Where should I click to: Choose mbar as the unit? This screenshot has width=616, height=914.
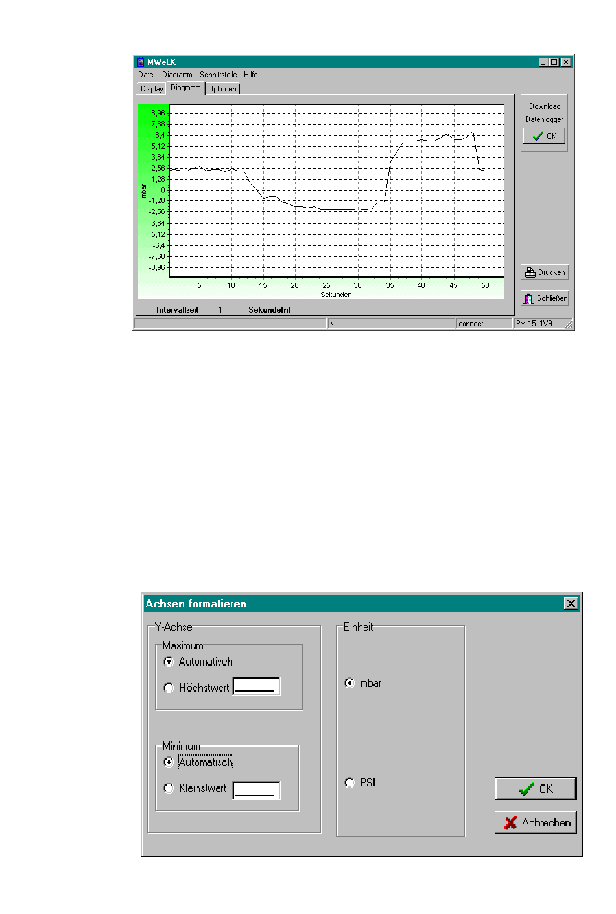350,683
